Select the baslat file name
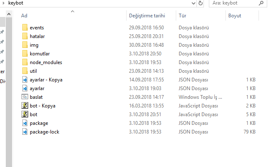 click(36, 97)
